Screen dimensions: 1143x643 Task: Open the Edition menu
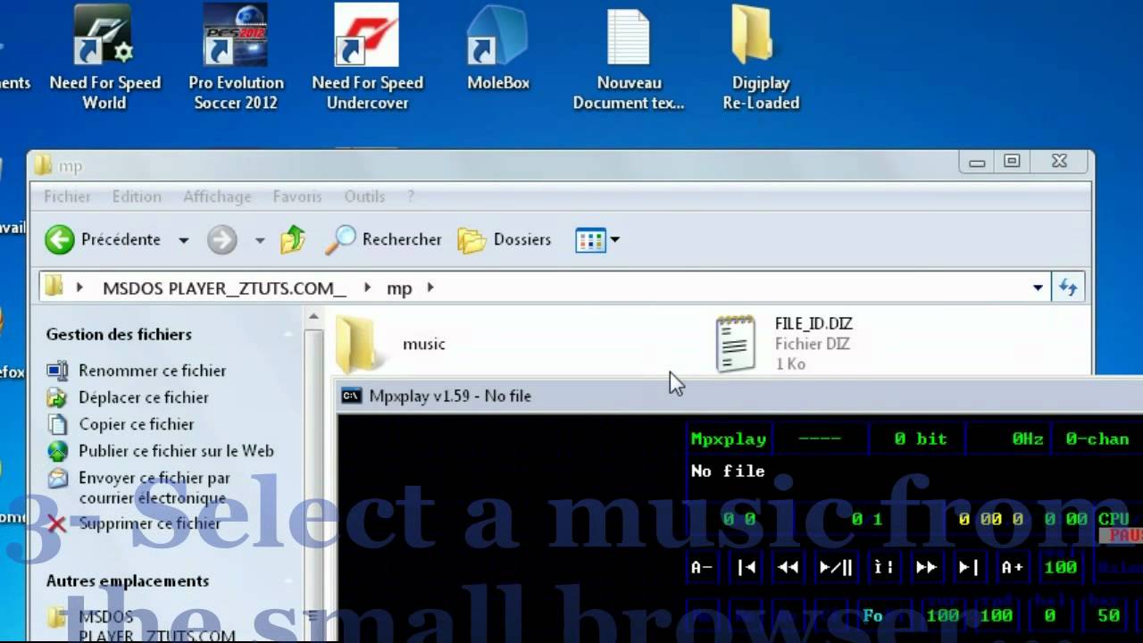click(x=137, y=196)
